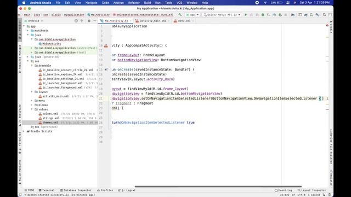Image resolution: width=351 pixels, height=197 pixels.
Task: Click the red error indicator above the editor scrollbar
Action: pos(327,26)
